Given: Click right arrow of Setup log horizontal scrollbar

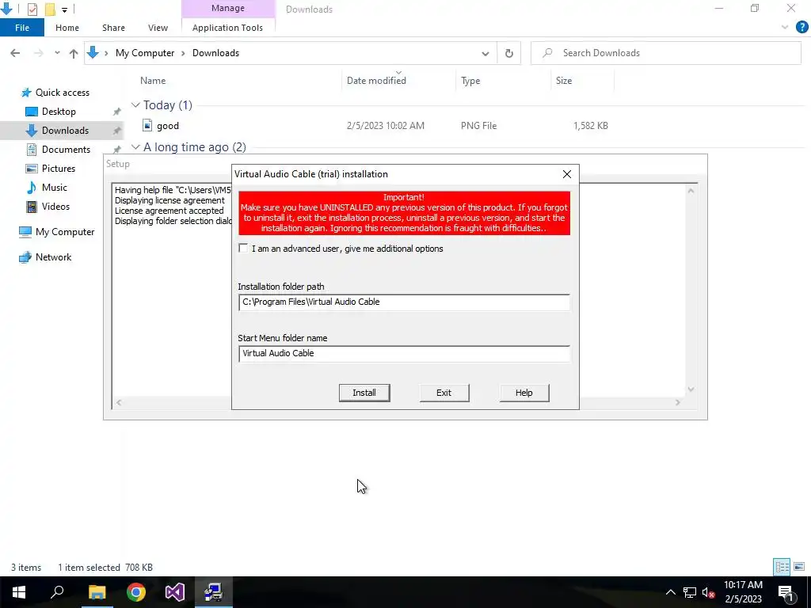Looking at the screenshot, I should (x=678, y=402).
